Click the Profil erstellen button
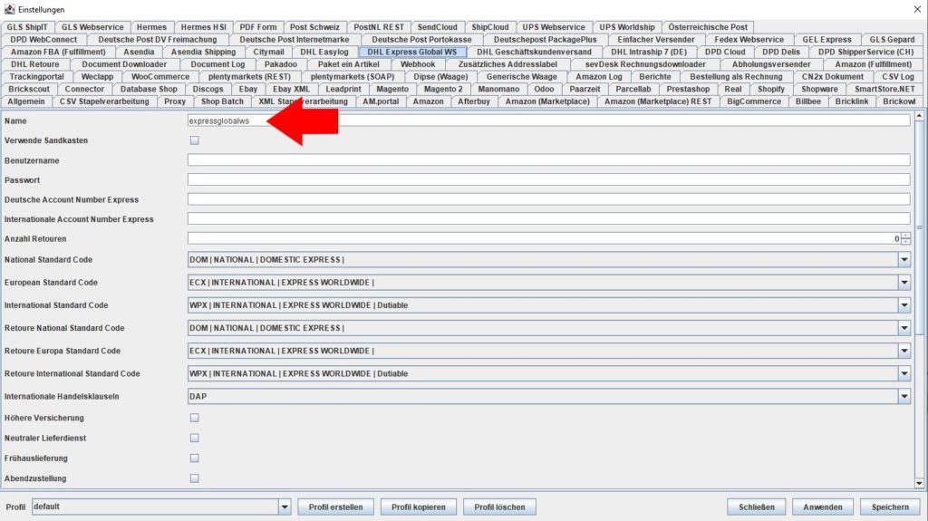Viewport: 928px width, 521px height. 335,507
